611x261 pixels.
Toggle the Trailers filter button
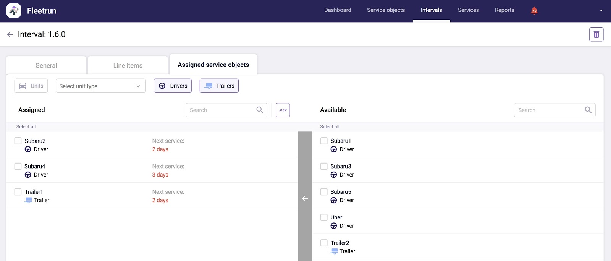(219, 86)
